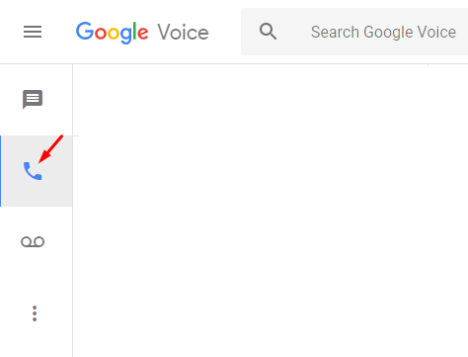Expand more sidebar items with vertical dots

point(35,313)
